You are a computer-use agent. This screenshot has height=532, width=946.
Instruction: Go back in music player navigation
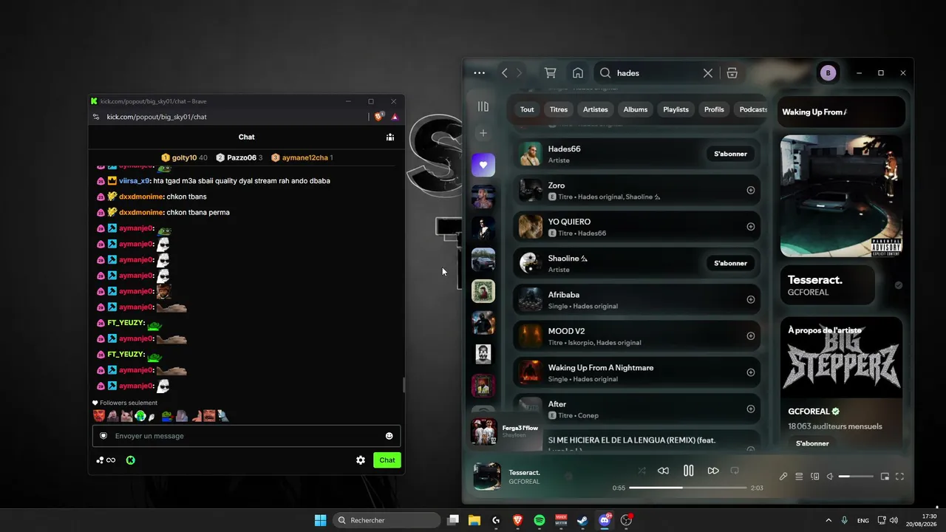505,73
